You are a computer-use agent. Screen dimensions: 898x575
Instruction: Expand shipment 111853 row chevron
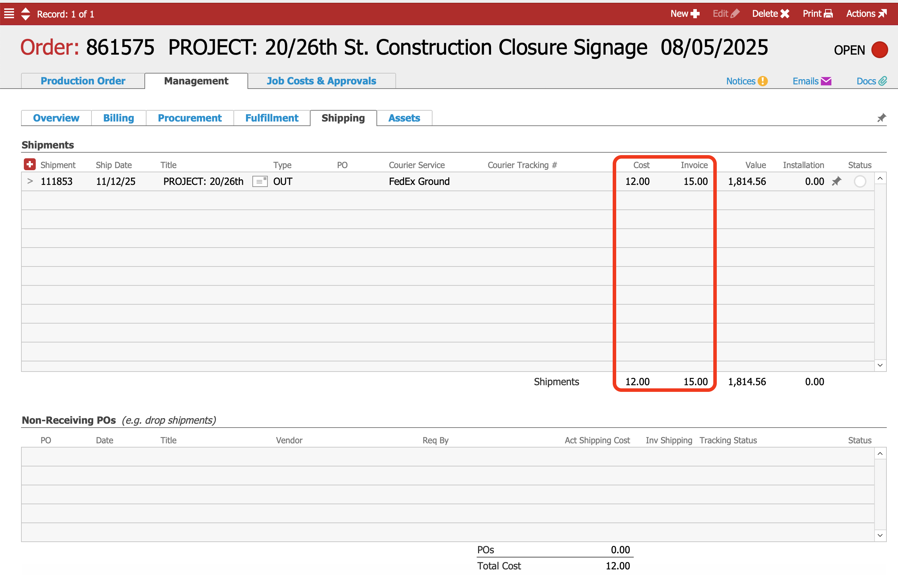coord(30,181)
